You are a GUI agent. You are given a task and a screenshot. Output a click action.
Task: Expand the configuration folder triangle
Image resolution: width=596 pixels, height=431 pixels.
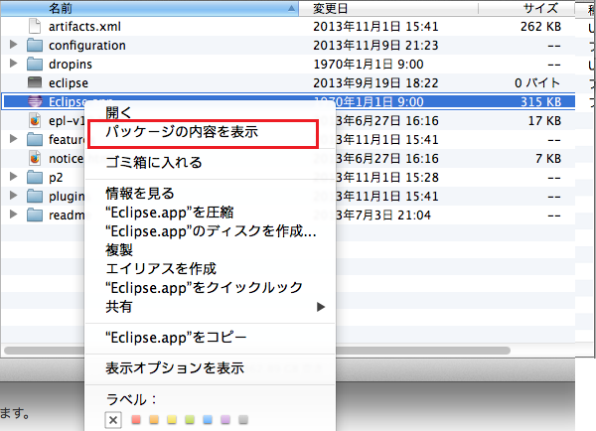point(13,45)
